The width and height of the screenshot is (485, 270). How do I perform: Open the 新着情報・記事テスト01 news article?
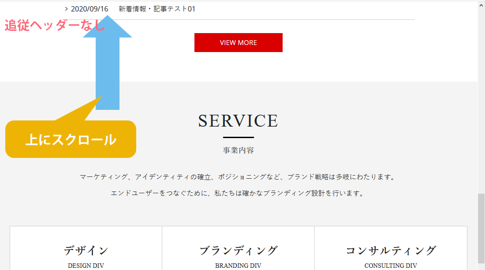(157, 9)
